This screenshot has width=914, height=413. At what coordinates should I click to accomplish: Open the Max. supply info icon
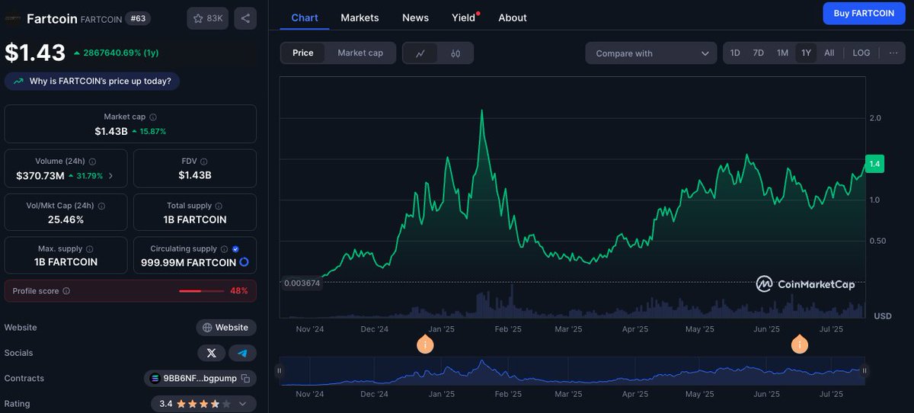pyautogui.click(x=89, y=249)
